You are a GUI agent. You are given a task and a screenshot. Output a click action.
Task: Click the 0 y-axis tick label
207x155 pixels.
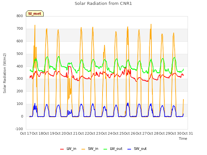tap(22, 117)
